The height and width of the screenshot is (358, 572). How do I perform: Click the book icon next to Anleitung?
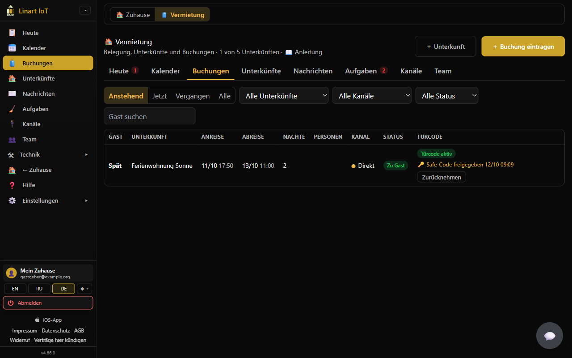point(289,52)
